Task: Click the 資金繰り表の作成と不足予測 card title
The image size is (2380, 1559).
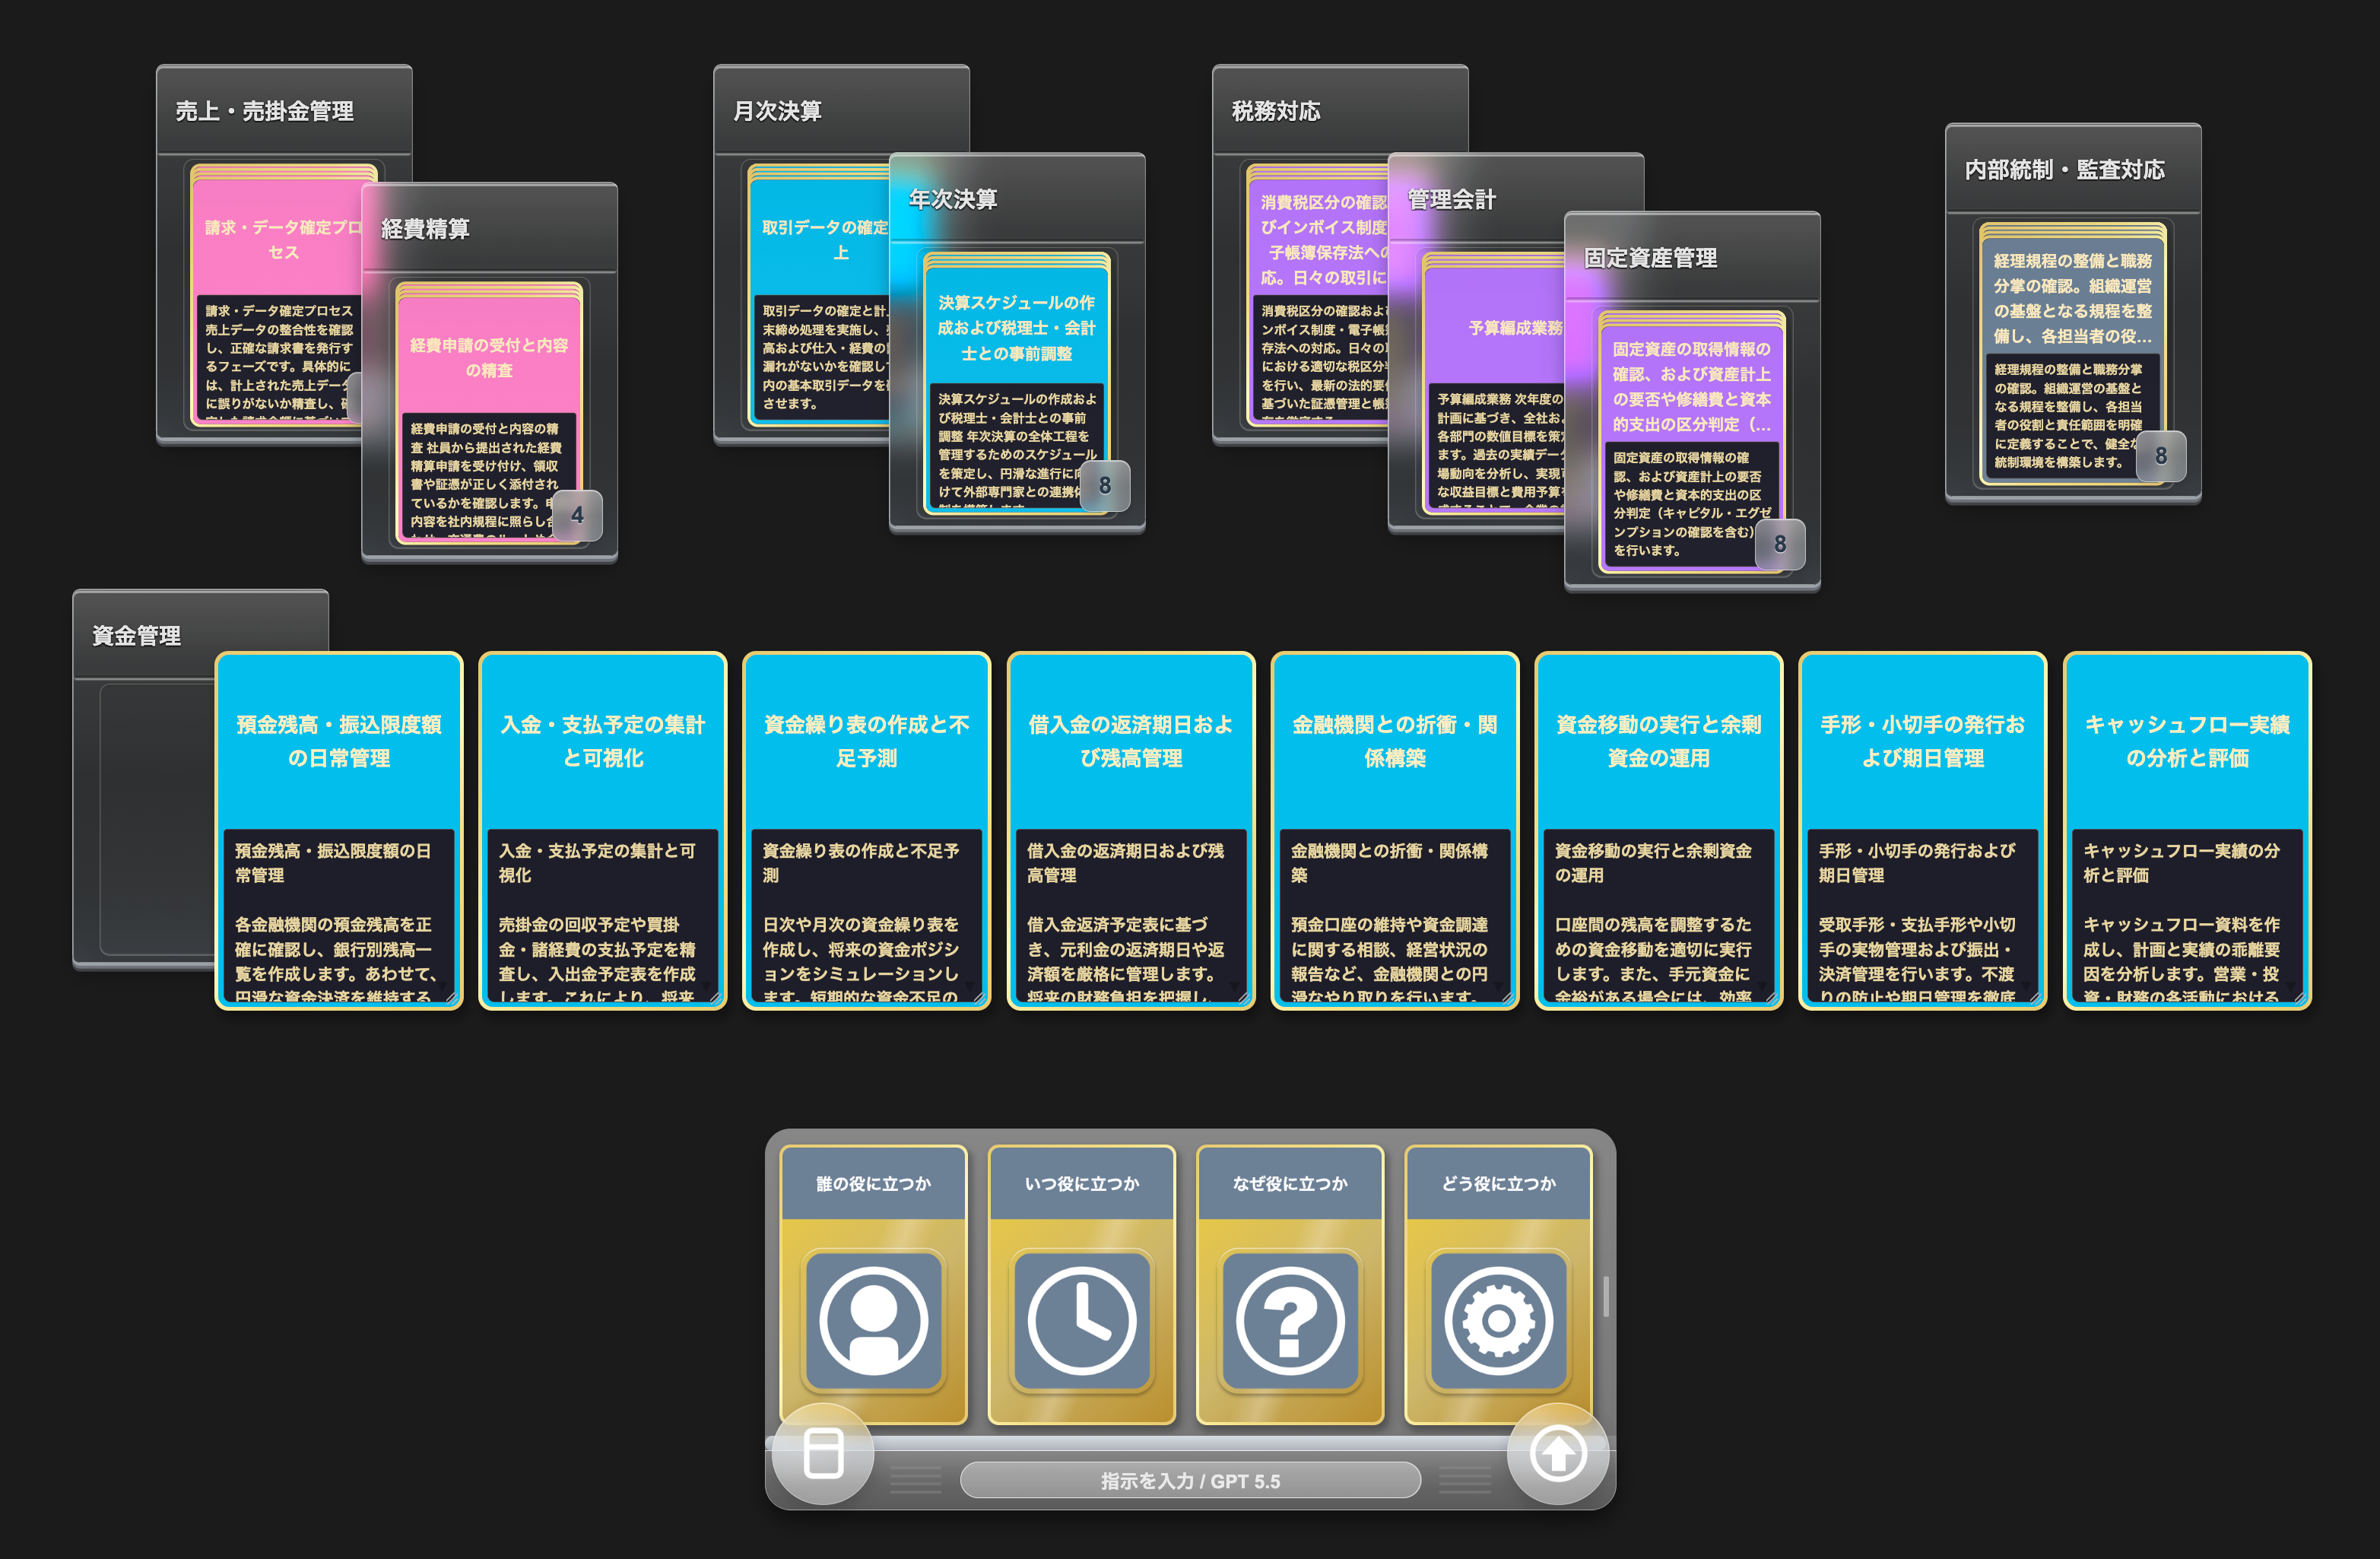Action: point(866,741)
